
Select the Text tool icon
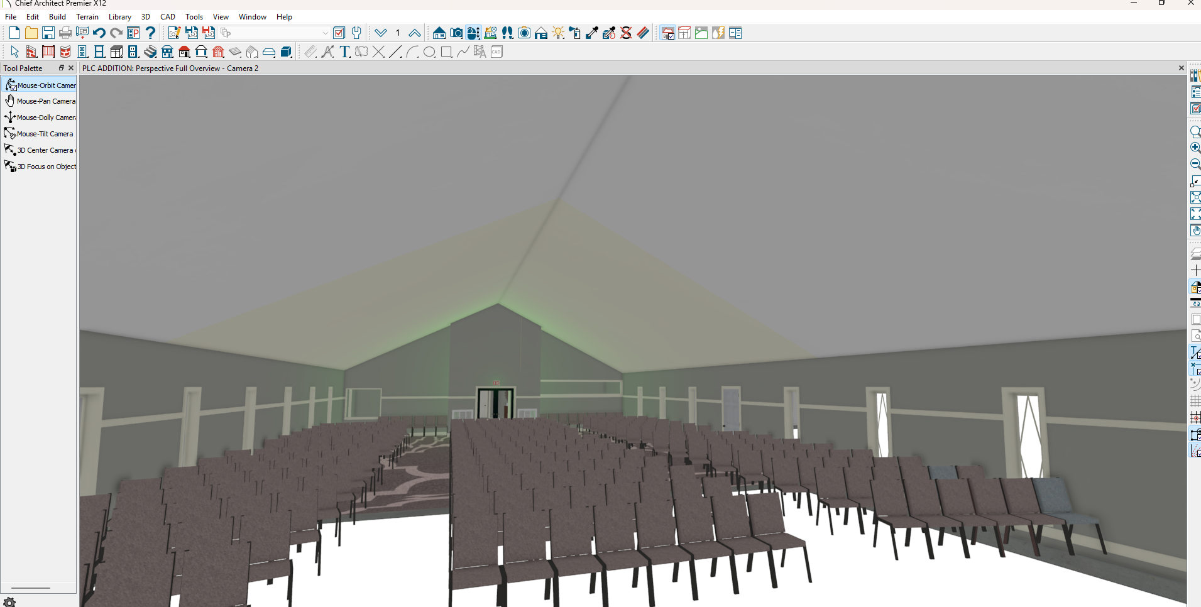tap(344, 52)
